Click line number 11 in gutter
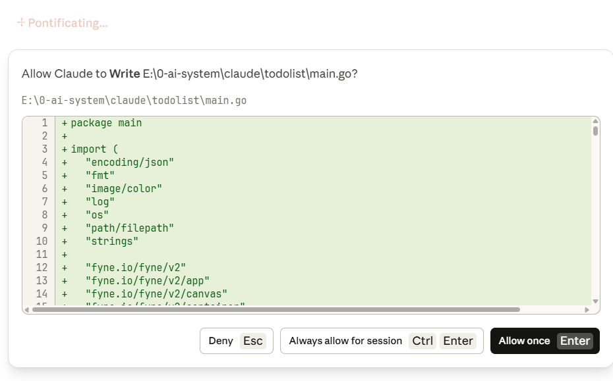 42,255
